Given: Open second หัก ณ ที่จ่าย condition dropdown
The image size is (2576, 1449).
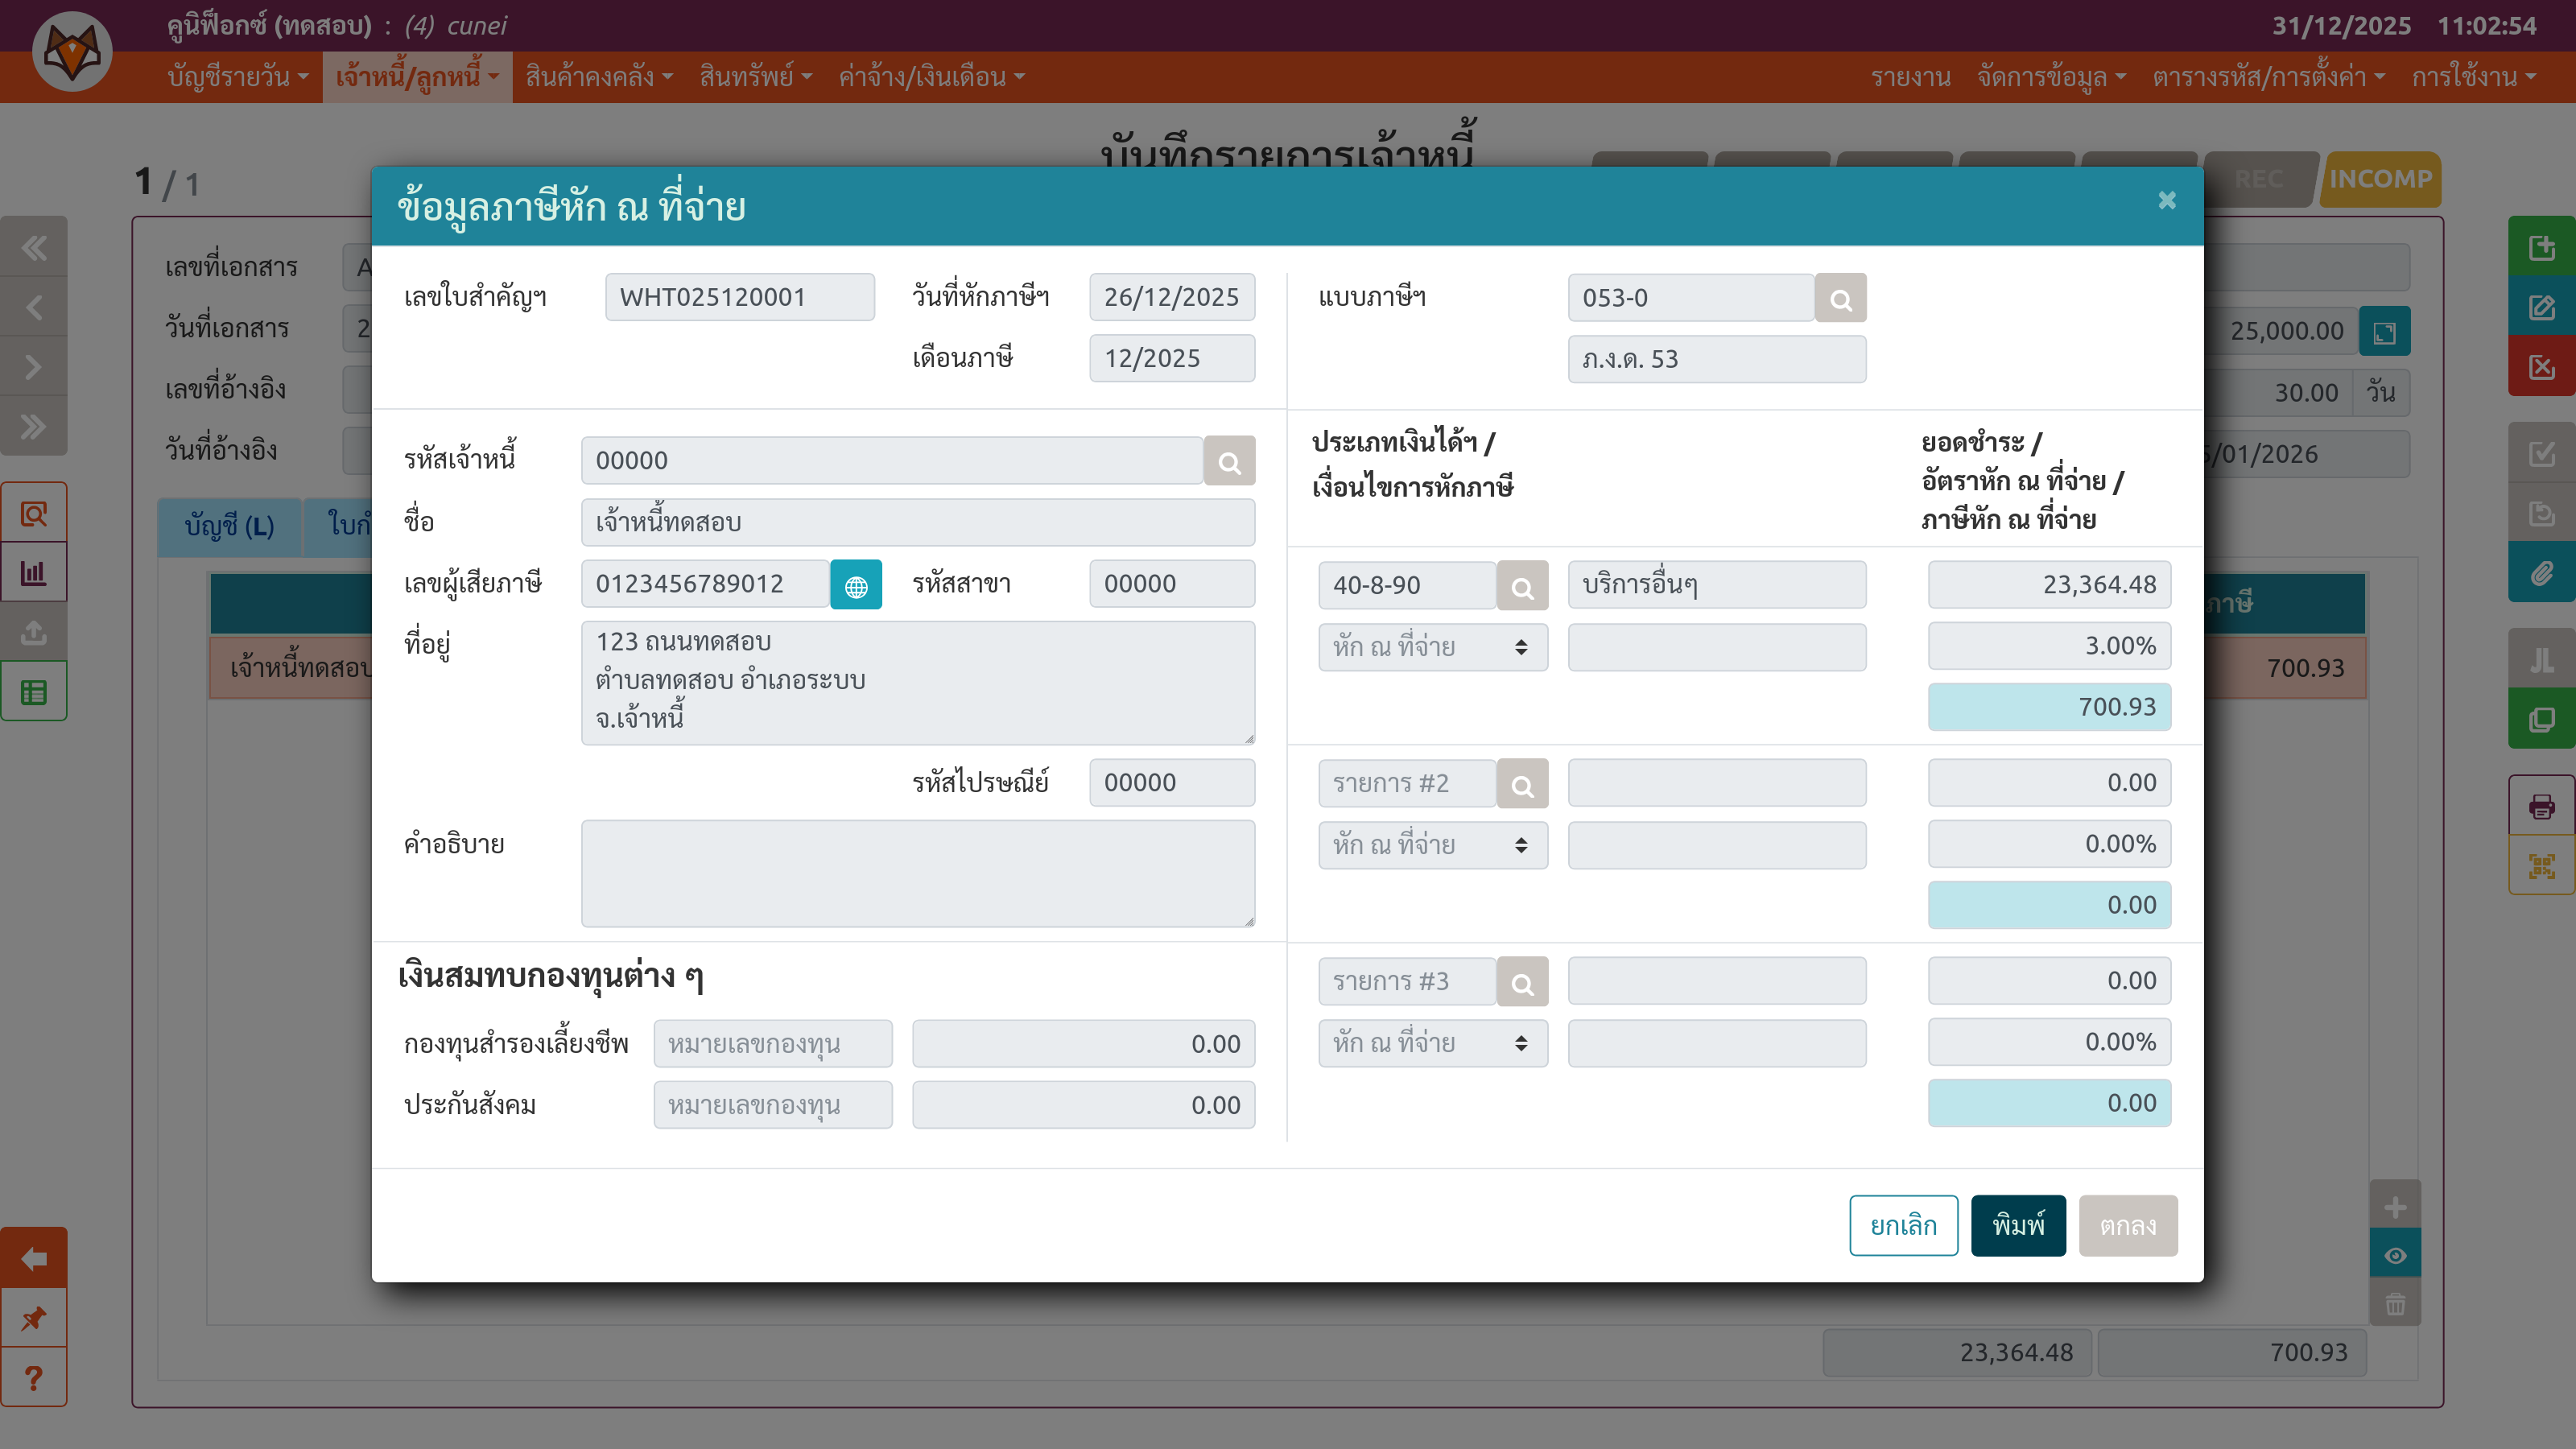Looking at the screenshot, I should click(x=1432, y=845).
